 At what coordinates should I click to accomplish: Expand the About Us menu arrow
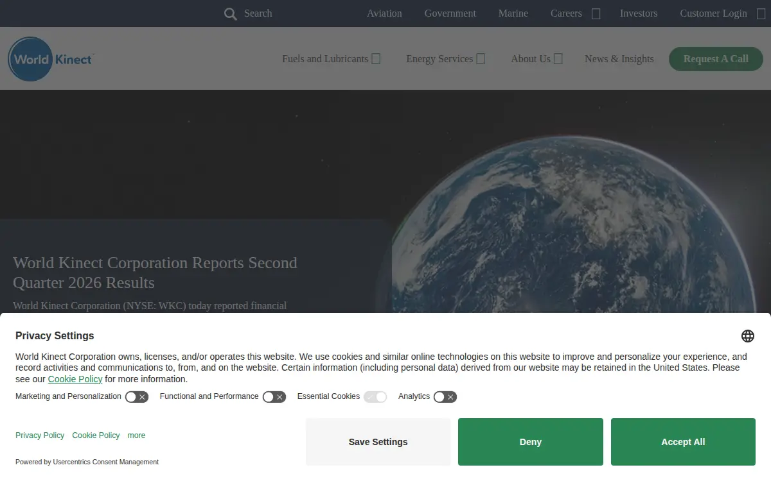tap(558, 59)
